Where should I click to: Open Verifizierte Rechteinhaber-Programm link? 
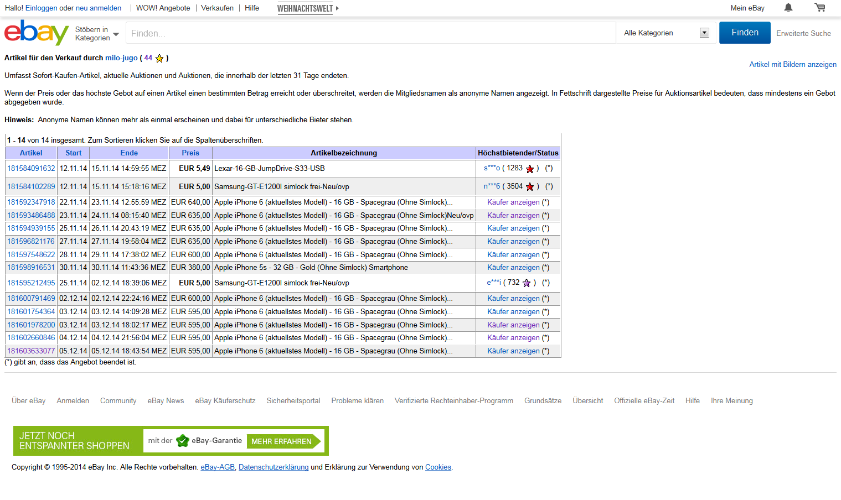tap(454, 400)
